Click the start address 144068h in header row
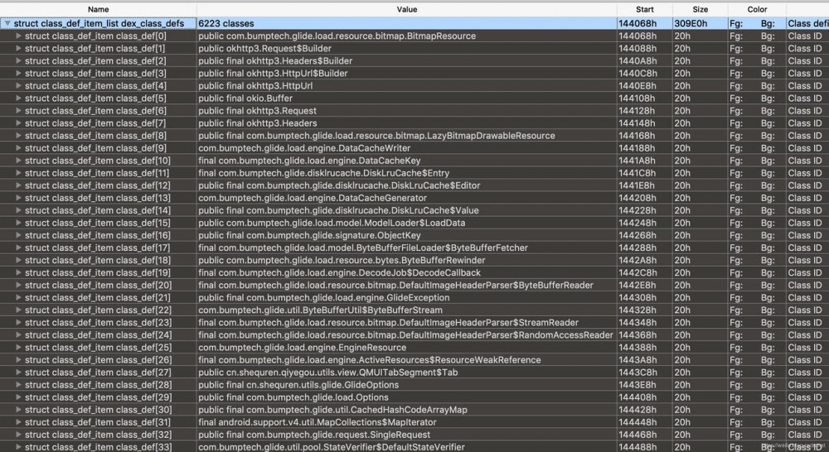Screen dimensions: 829x452 (x=638, y=24)
